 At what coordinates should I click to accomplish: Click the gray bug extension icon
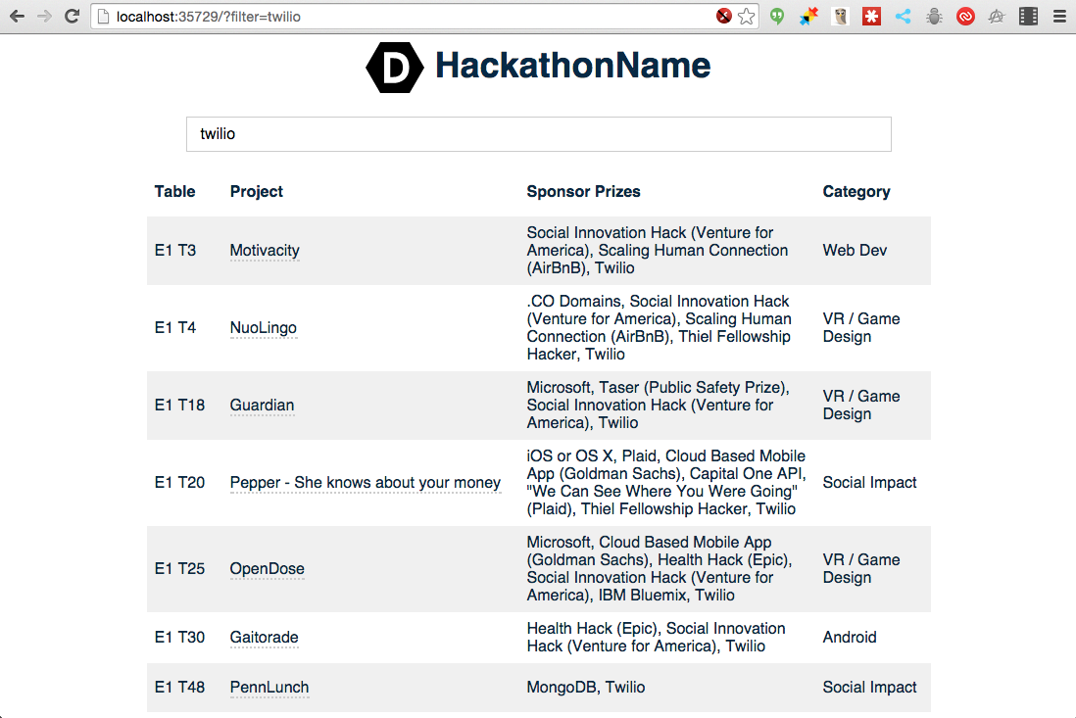click(x=934, y=17)
